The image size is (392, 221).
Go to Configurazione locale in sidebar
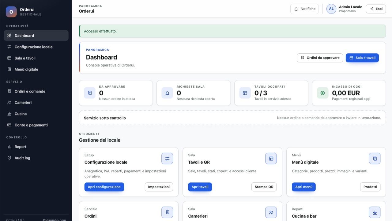point(36,47)
